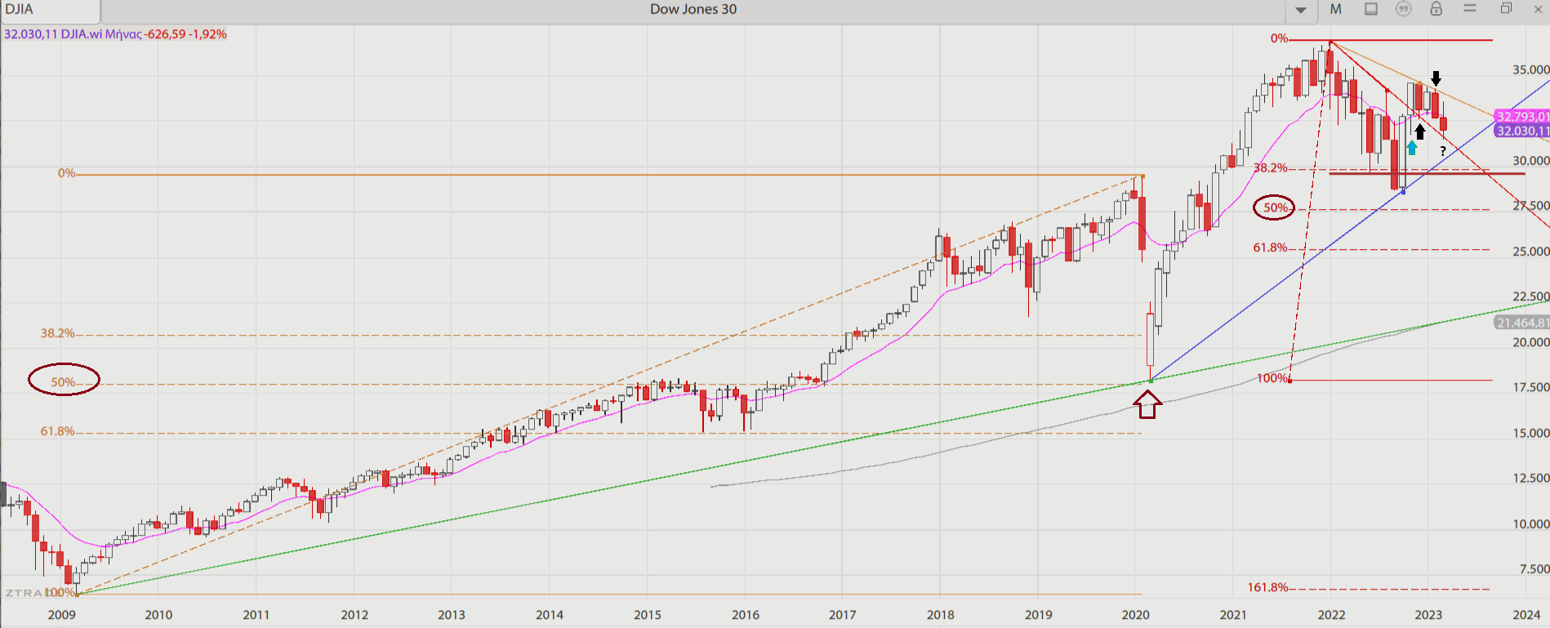Click the 30.000 price axis label
The image size is (1550, 628).
point(1530,161)
